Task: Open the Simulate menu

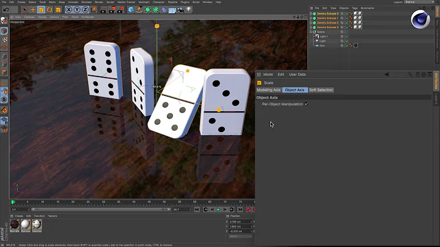Action: 86,2
